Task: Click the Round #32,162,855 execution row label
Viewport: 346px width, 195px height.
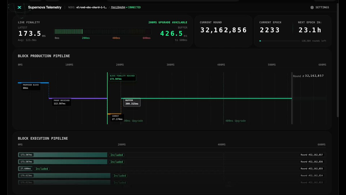Action: pyautogui.click(x=312, y=169)
